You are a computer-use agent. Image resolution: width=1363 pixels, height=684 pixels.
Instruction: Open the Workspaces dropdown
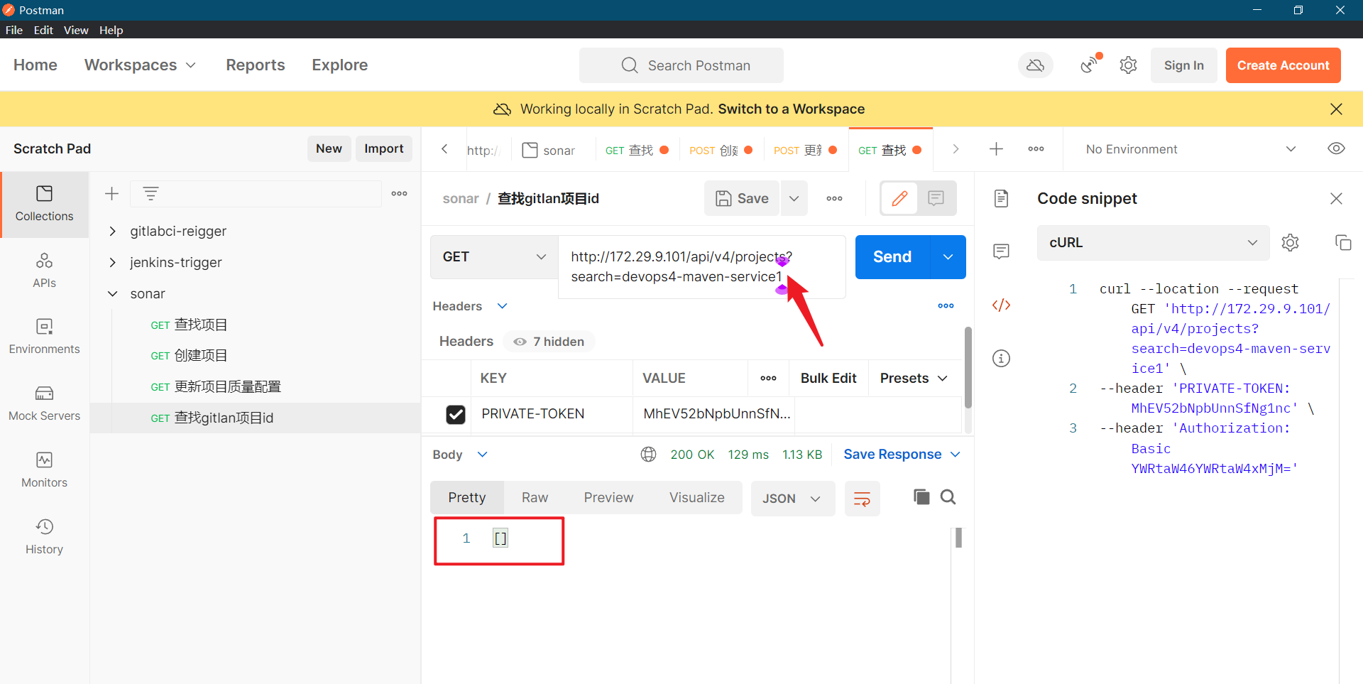tap(141, 65)
